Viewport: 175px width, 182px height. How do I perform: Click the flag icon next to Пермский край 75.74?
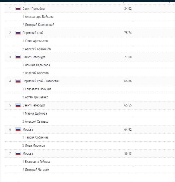18,33
